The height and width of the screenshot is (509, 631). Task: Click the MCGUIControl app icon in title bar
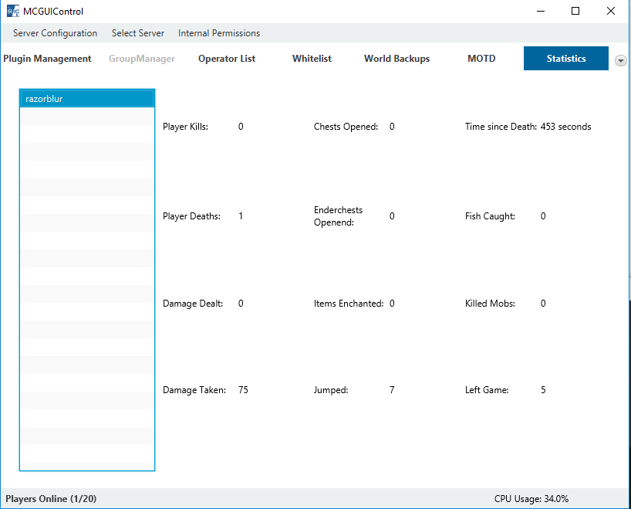(x=12, y=11)
